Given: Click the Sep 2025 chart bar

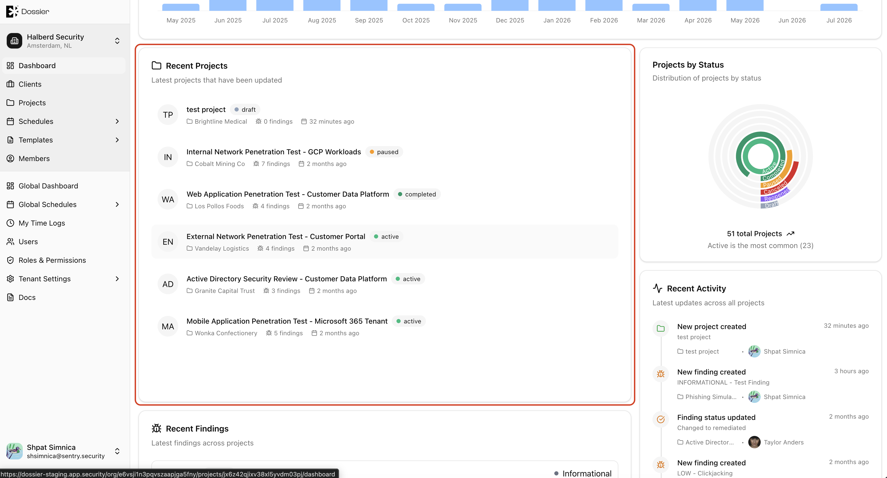Looking at the screenshot, I should click(368, 5).
